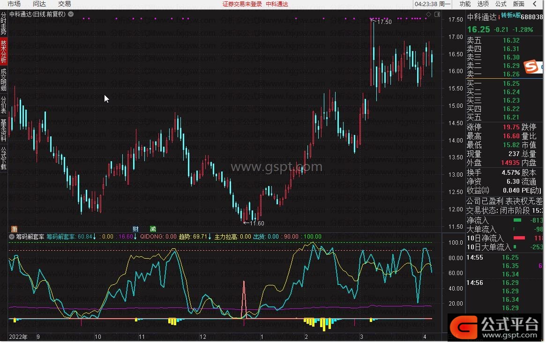Click the 14:56 tick trade time

(475, 283)
